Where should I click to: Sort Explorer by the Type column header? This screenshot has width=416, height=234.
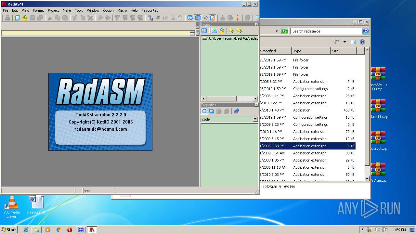[x=311, y=51]
